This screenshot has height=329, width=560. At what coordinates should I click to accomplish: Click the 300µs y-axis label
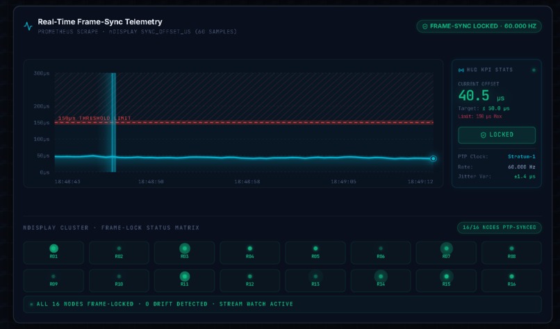coord(42,73)
